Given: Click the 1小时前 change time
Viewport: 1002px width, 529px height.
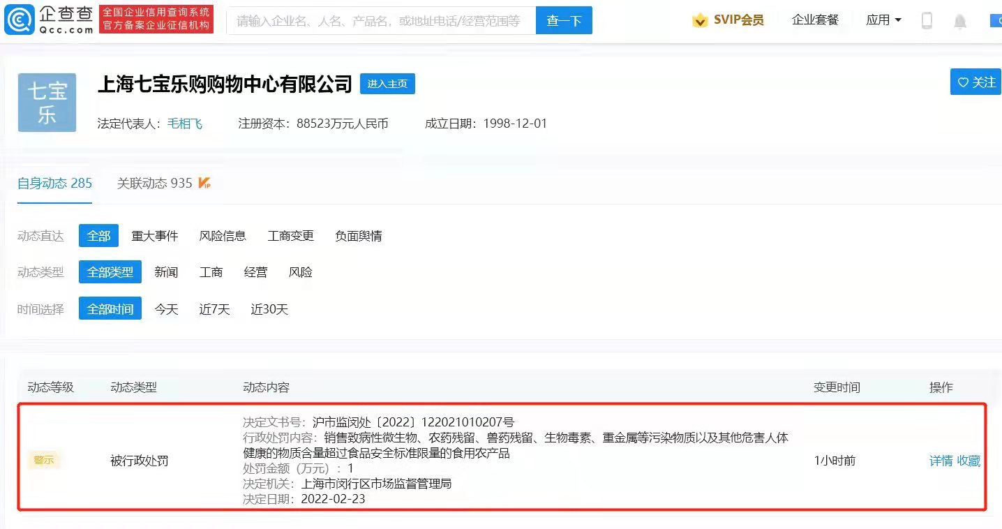Looking at the screenshot, I should coord(835,461).
